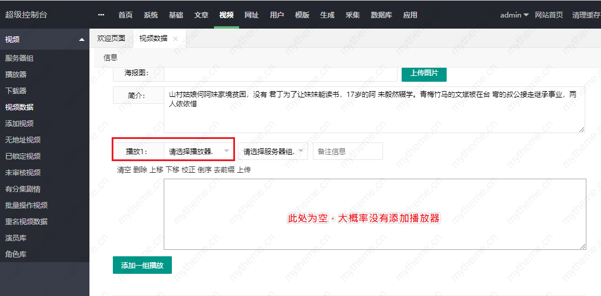Open the 采集 top menu
601x296 pixels.
coord(353,15)
